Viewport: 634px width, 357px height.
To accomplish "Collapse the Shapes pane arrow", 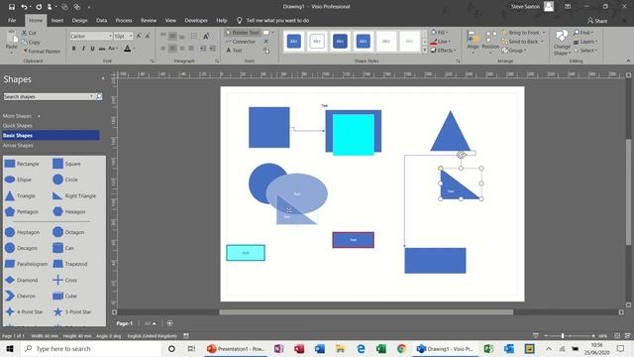I will pyautogui.click(x=103, y=78).
